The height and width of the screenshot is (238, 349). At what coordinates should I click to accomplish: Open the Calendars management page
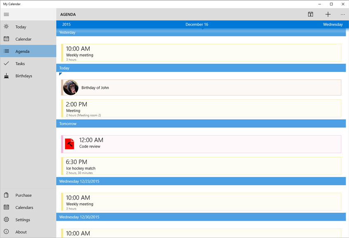coord(28,207)
